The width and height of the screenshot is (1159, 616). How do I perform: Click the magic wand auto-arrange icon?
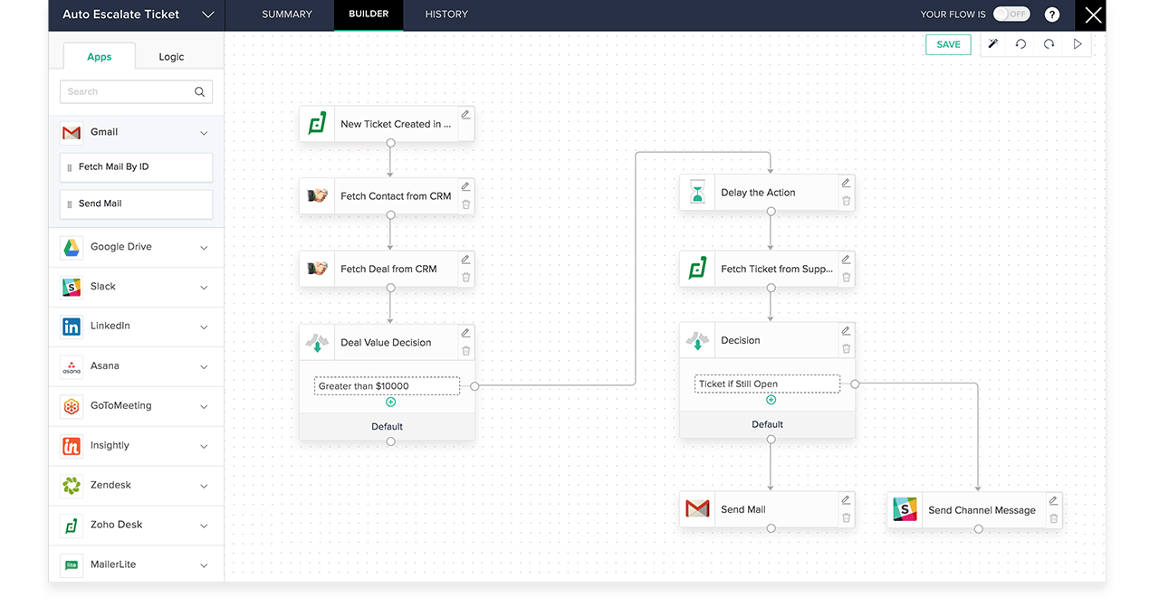[x=992, y=44]
